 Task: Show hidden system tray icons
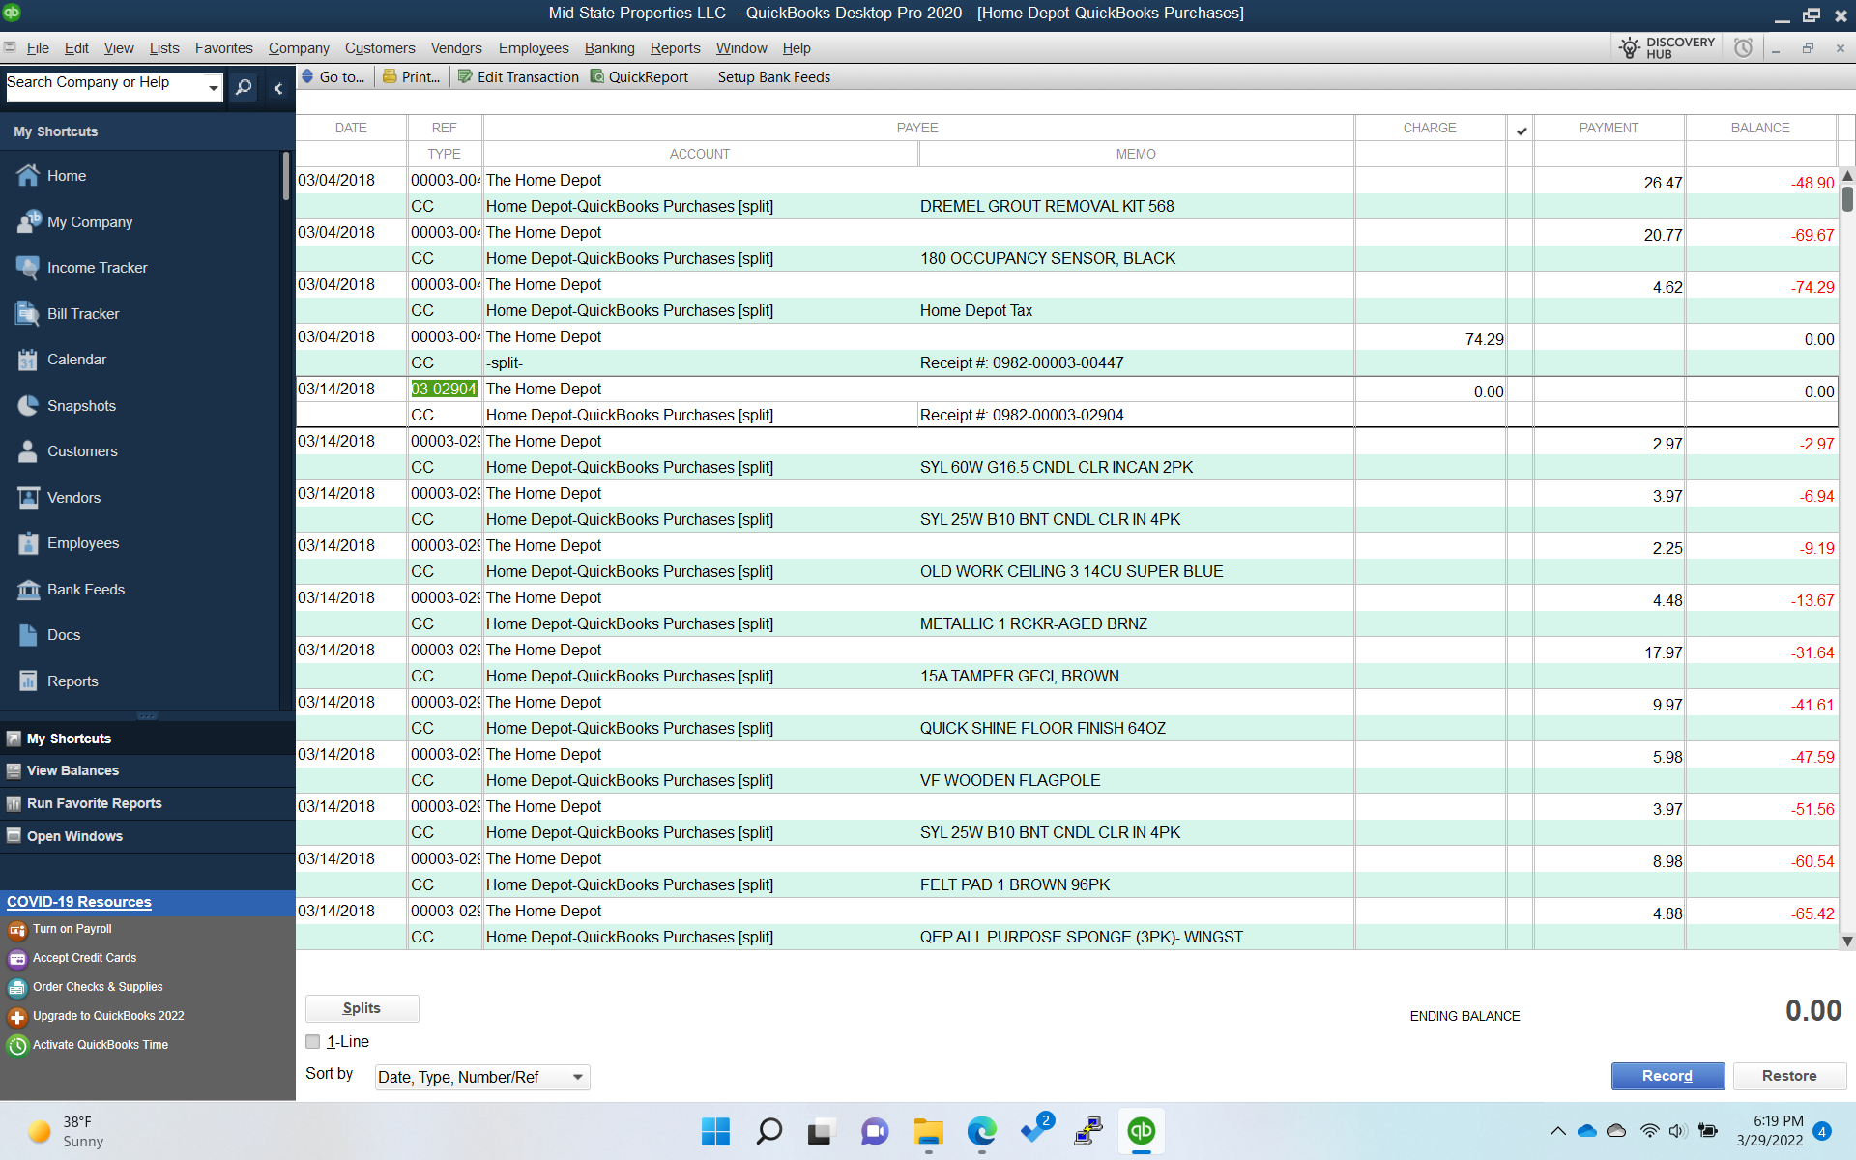1557,1131
